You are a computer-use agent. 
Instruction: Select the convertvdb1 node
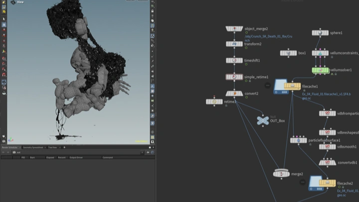click(328, 163)
